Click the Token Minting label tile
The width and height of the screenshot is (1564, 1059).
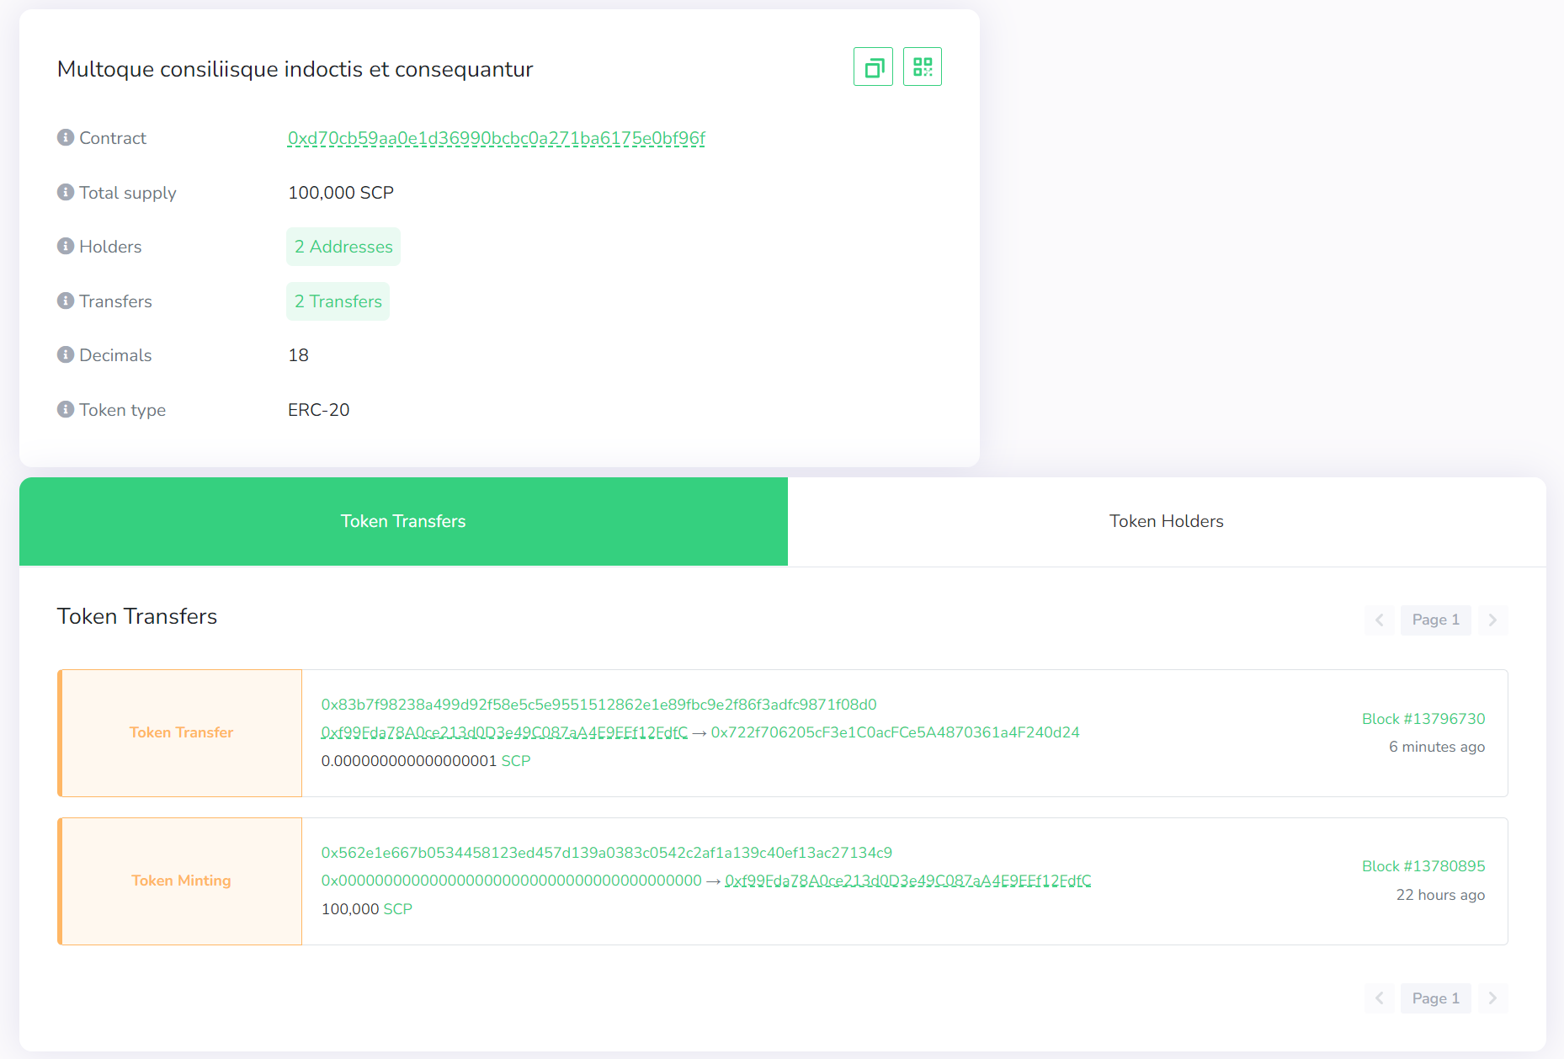pos(181,881)
